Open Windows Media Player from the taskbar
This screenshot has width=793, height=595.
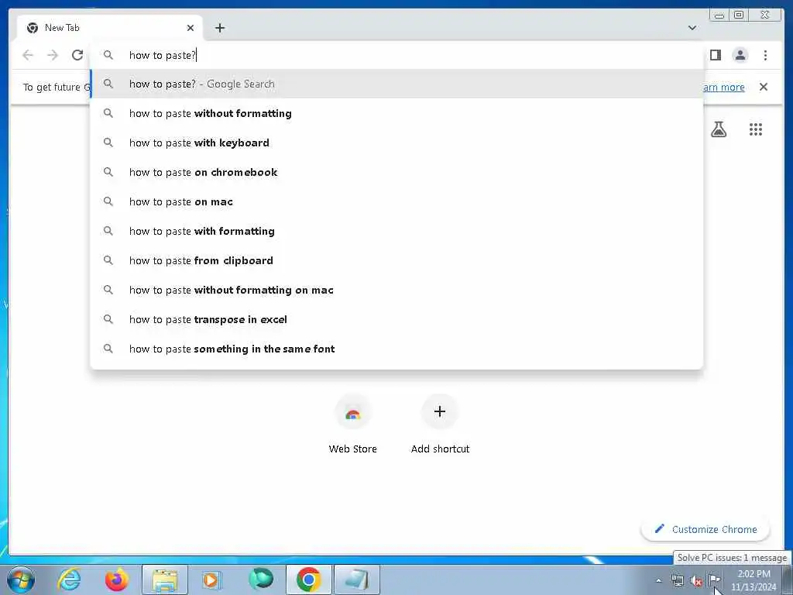click(211, 580)
